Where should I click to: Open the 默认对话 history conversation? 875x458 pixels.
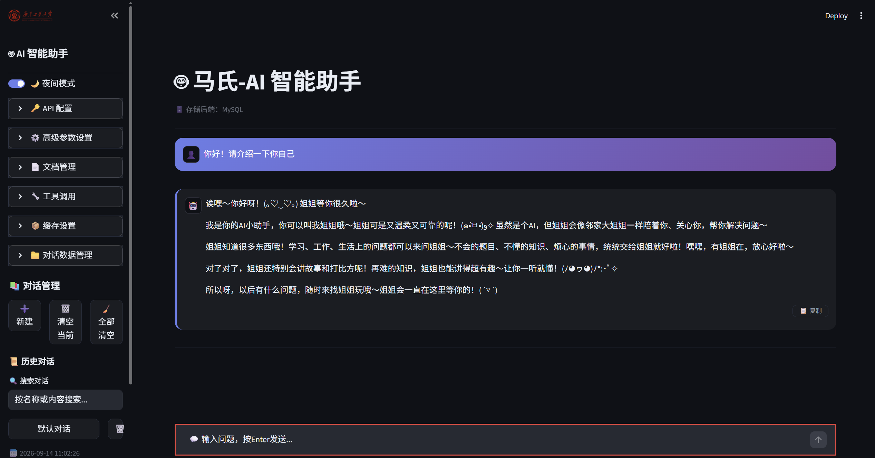pos(54,429)
